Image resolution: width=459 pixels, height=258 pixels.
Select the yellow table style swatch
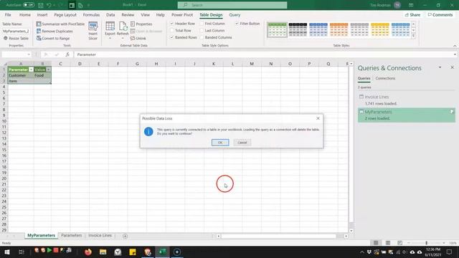pos(380,30)
